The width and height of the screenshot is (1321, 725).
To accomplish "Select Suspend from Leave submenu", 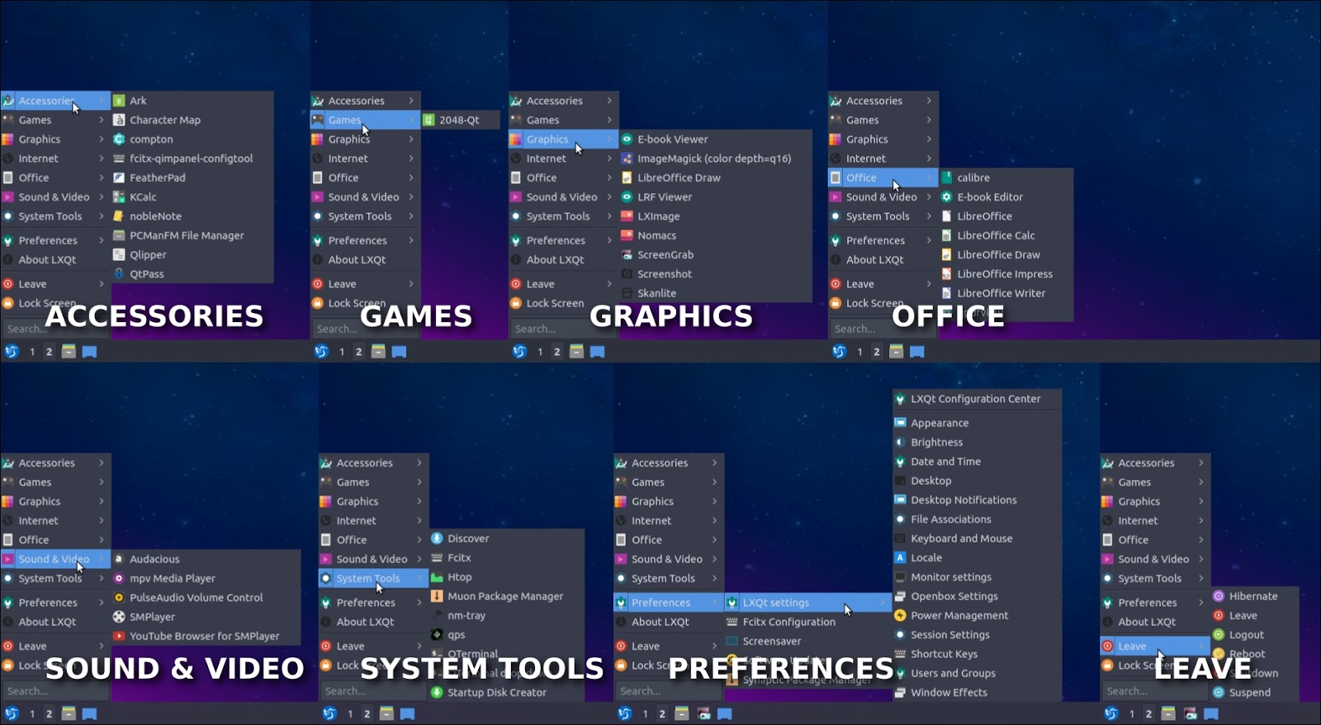I will pyautogui.click(x=1254, y=693).
